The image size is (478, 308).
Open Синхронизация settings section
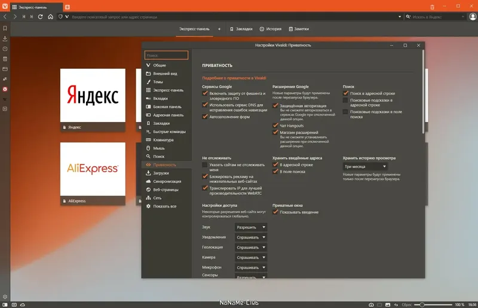[167, 181]
